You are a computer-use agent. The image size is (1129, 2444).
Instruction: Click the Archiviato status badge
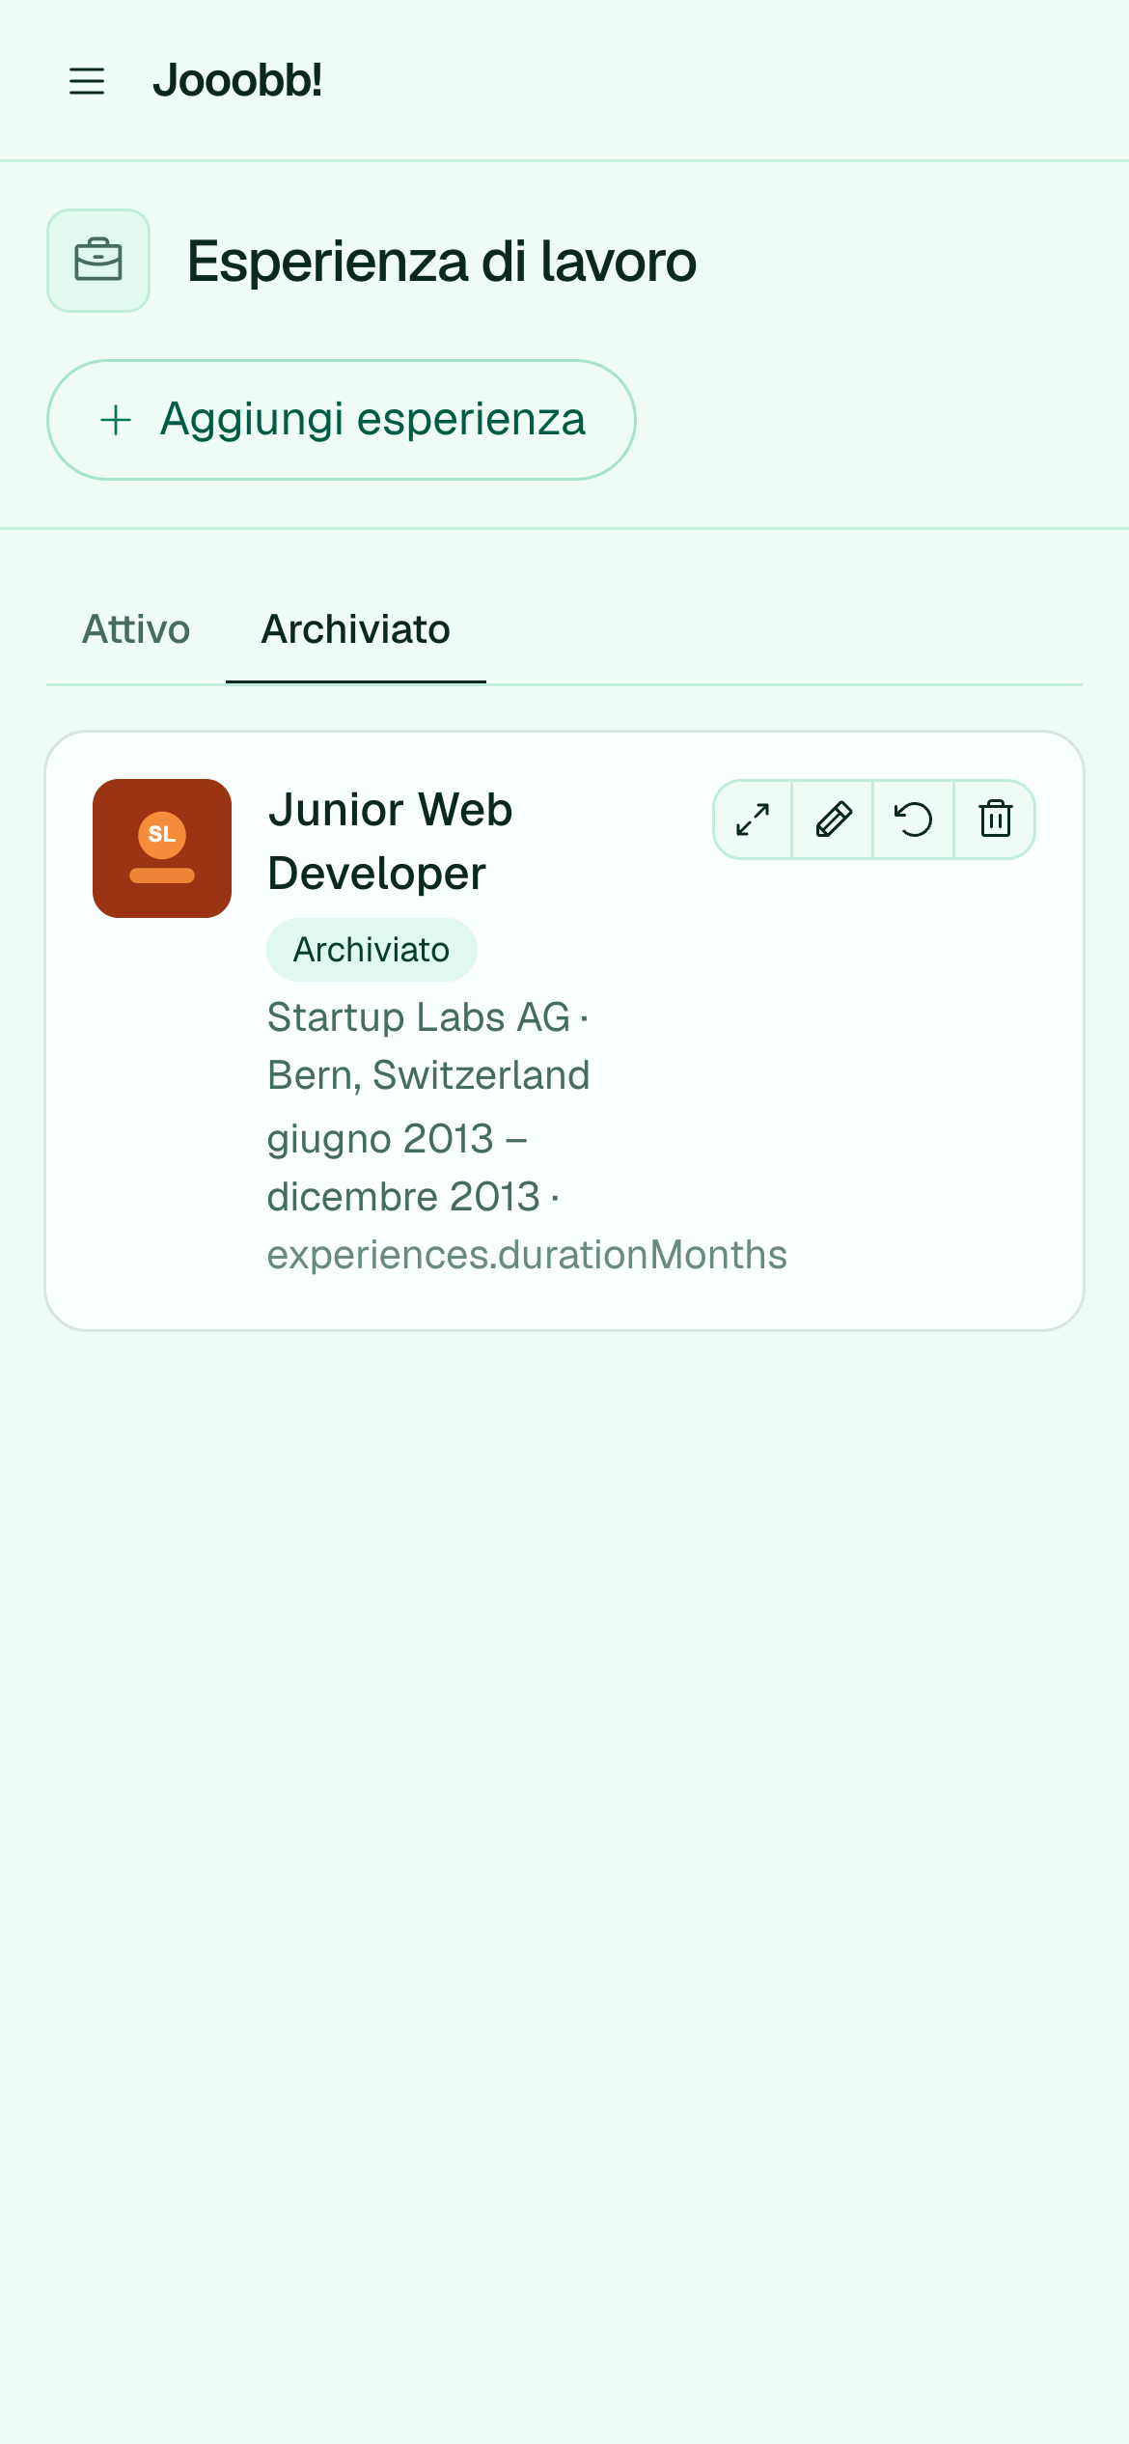click(372, 950)
